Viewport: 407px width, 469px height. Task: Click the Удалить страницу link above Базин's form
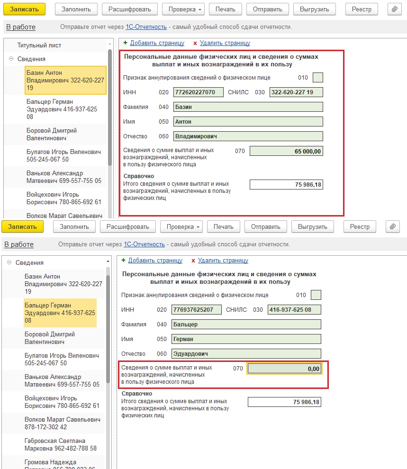[x=225, y=43]
